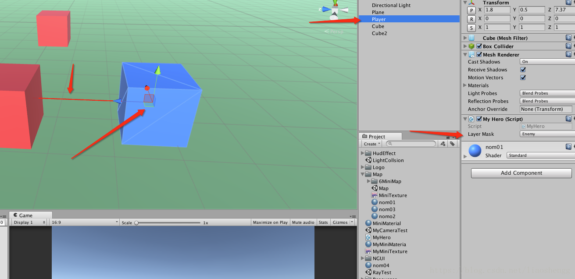Viewport: 575px width, 279px height.
Task: Expand the HudEffect folder
Action: 363,153
